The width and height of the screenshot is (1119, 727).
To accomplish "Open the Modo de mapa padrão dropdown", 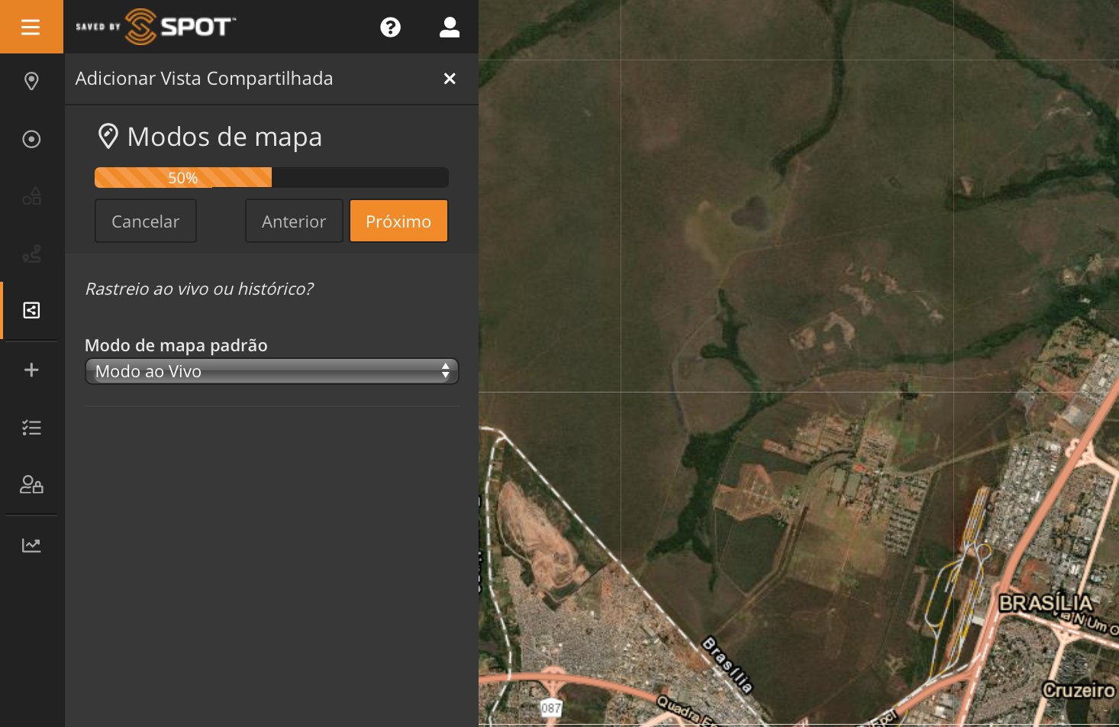I will (272, 371).
